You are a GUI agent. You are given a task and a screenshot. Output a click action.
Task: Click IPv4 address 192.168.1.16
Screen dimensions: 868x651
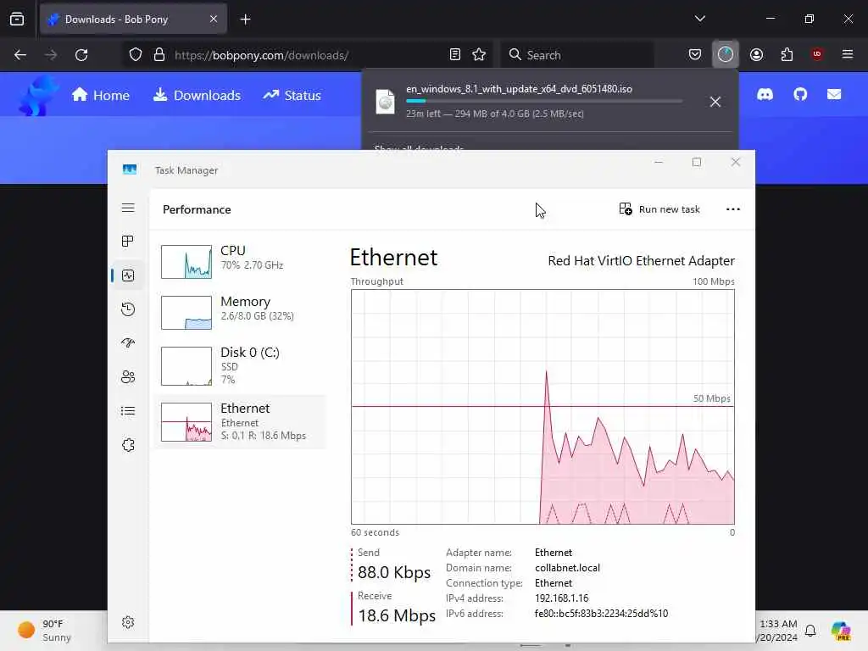[x=561, y=598]
